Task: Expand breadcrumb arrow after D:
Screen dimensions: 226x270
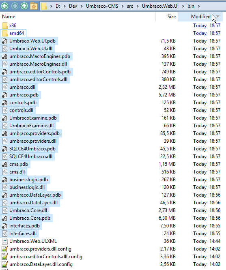Action: click(65, 6)
